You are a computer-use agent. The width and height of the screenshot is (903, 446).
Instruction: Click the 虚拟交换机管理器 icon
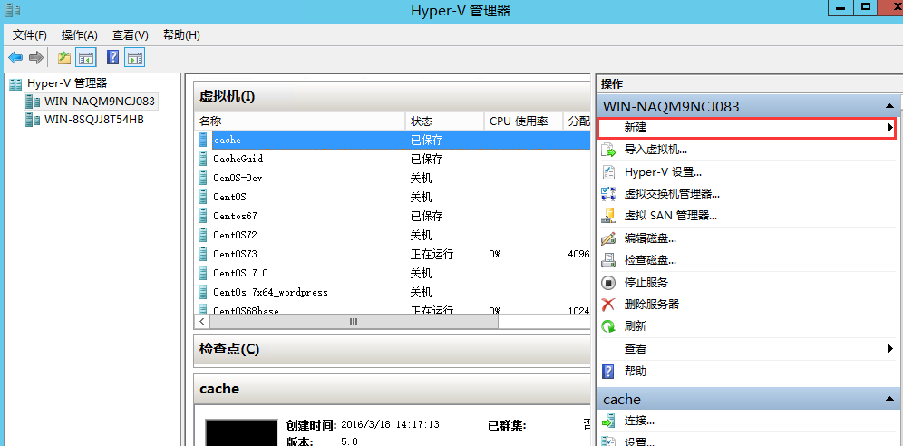tap(608, 194)
